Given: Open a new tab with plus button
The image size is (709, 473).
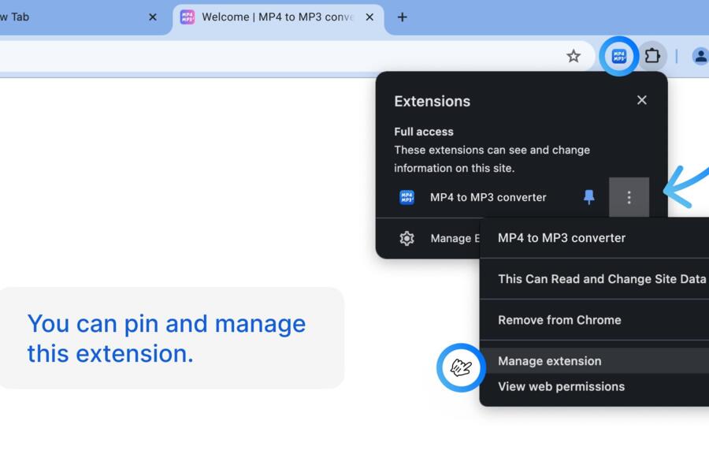Looking at the screenshot, I should 402,17.
